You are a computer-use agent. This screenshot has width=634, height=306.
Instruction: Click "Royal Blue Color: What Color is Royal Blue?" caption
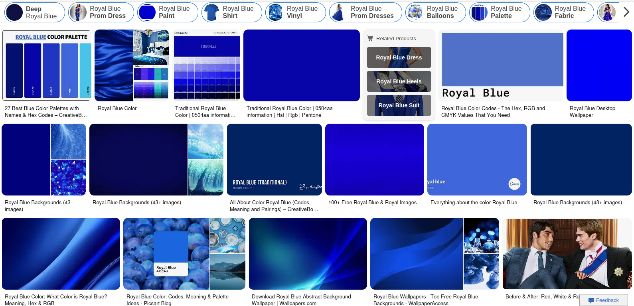pos(56,300)
